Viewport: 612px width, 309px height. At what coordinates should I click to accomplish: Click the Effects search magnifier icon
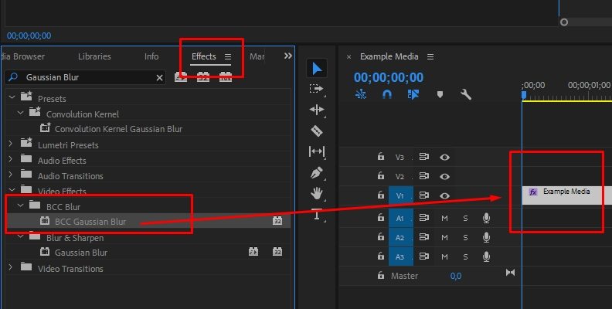pos(13,76)
